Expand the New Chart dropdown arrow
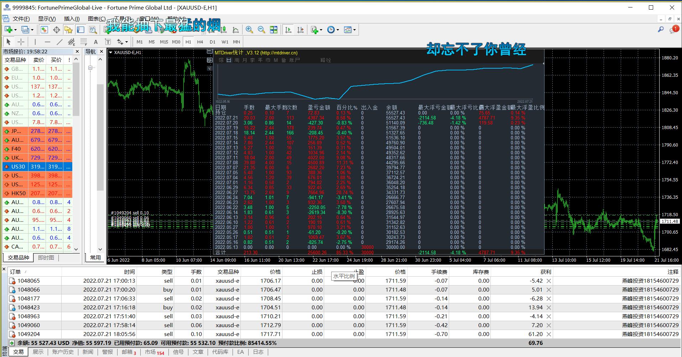 tap(15, 30)
